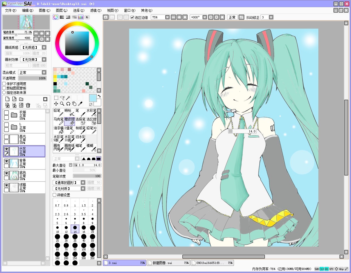Pick the eyedropper color picker tool
The image size is (351, 273).
point(80,104)
